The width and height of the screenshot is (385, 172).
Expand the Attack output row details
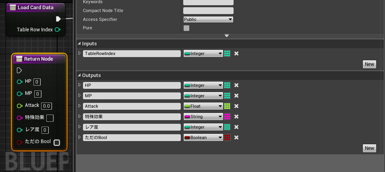(x=79, y=106)
